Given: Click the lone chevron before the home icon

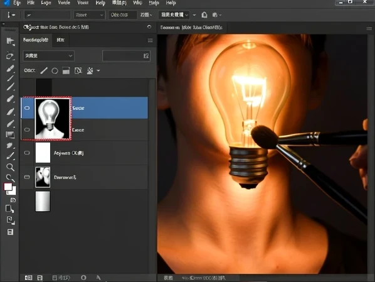Looking at the screenshot, I should pyautogui.click(x=194, y=15).
